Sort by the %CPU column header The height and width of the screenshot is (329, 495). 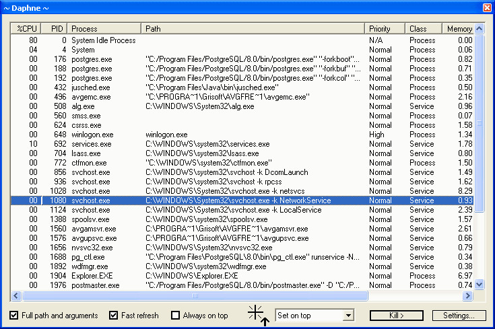26,29
